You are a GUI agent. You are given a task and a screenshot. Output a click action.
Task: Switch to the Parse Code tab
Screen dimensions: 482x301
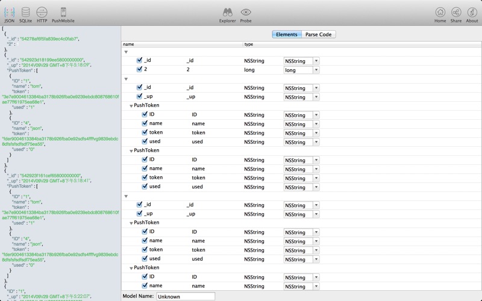319,34
